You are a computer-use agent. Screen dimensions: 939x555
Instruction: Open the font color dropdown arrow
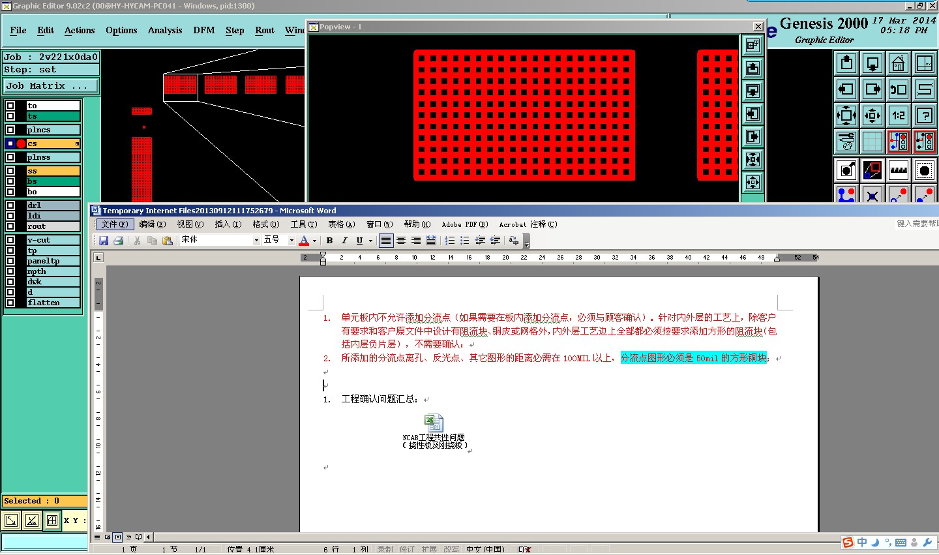tap(314, 241)
